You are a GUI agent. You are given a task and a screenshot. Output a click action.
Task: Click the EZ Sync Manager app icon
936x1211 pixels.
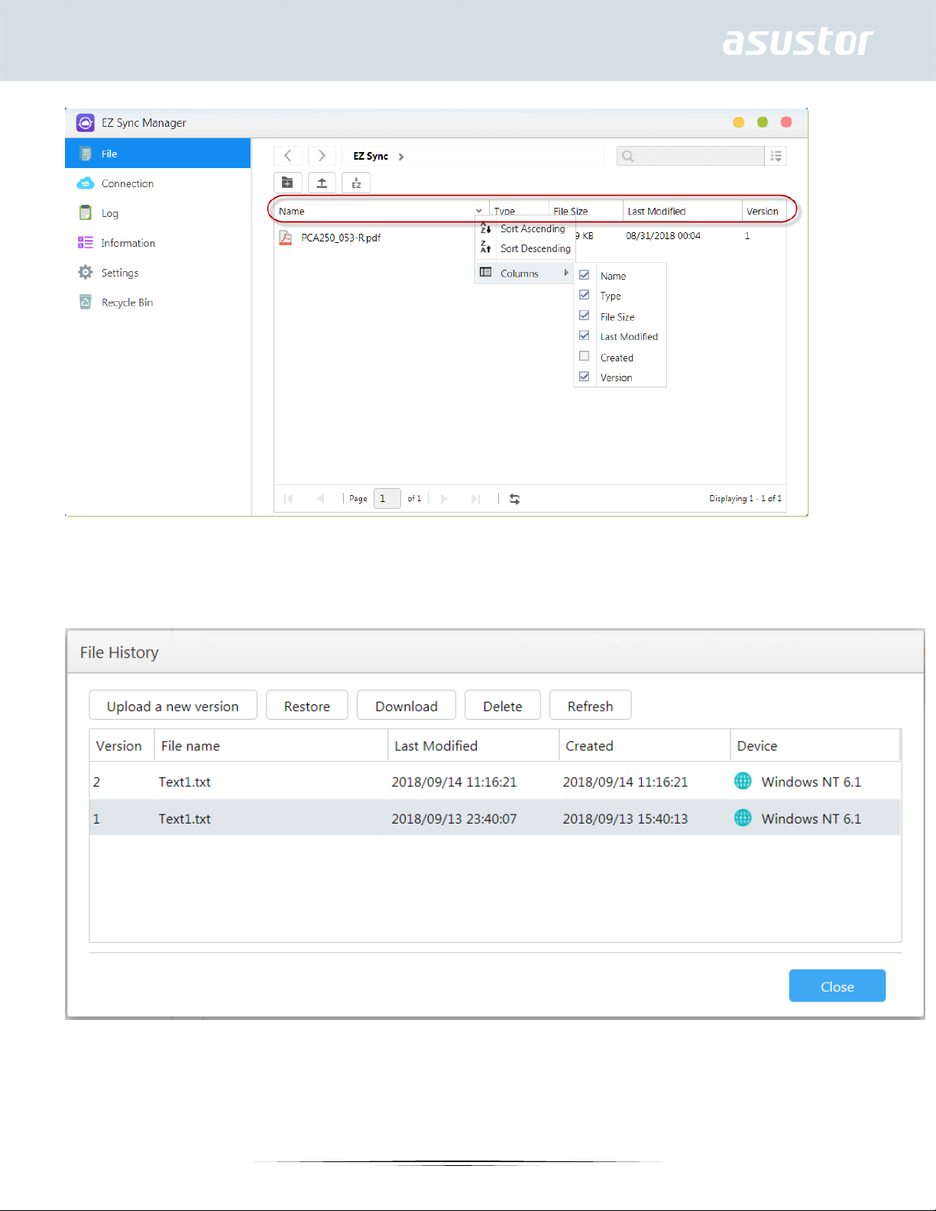[x=86, y=122]
